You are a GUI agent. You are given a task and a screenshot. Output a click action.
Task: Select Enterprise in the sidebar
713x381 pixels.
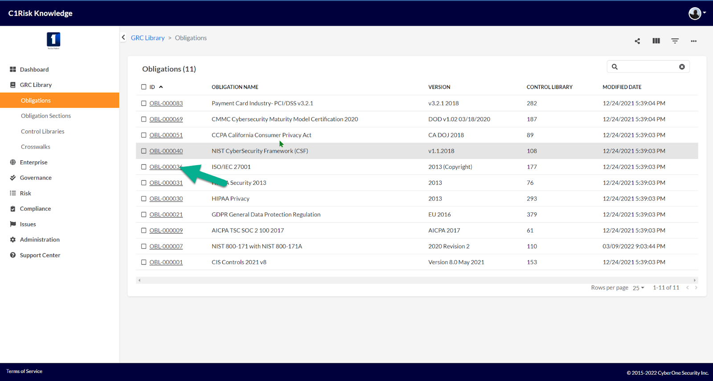[x=33, y=162]
